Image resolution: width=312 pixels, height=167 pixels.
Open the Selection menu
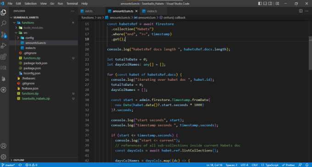pyautogui.click(x=30, y=4)
